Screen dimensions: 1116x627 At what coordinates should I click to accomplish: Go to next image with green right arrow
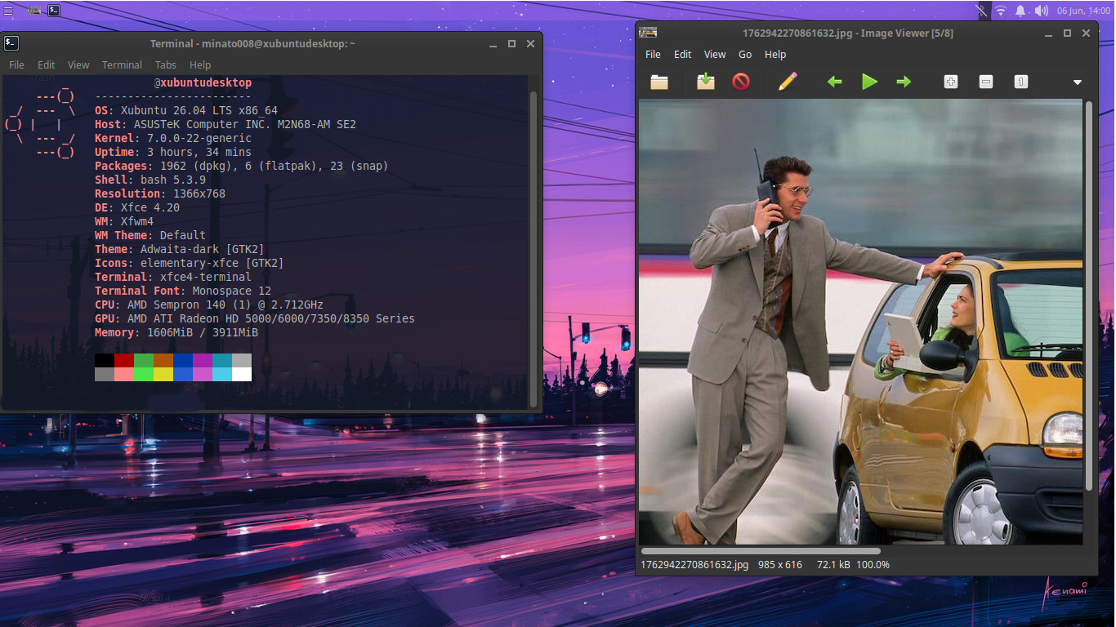pos(904,82)
